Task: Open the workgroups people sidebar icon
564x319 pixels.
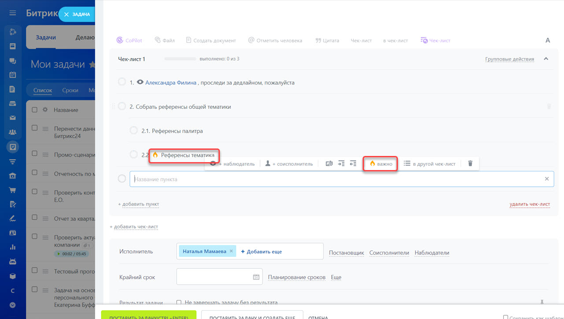Action: click(13, 132)
